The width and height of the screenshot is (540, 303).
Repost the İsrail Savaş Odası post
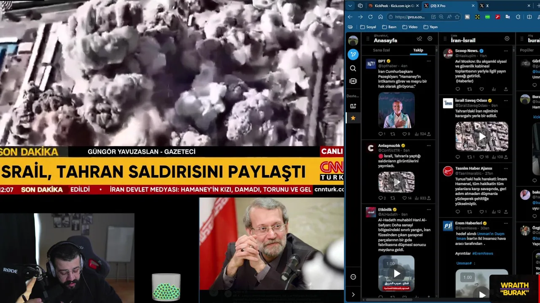pos(470,157)
